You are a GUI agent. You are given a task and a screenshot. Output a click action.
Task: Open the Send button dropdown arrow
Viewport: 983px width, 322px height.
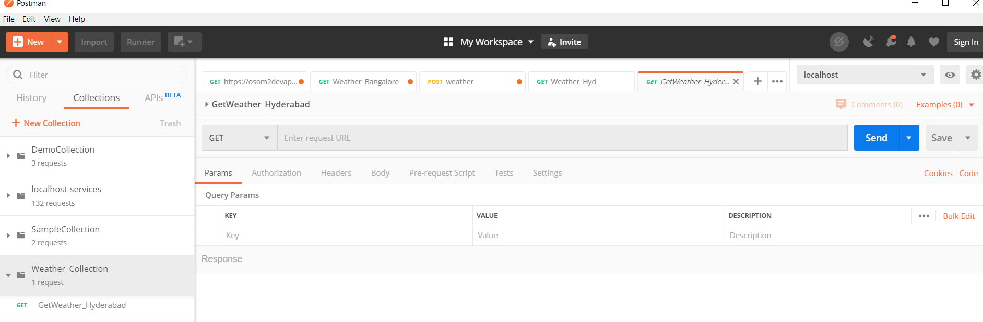[909, 138]
